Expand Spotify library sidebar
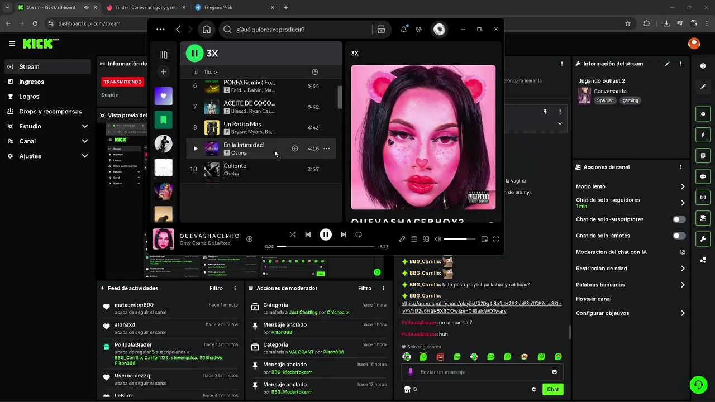Image resolution: width=715 pixels, height=402 pixels. tap(163, 55)
